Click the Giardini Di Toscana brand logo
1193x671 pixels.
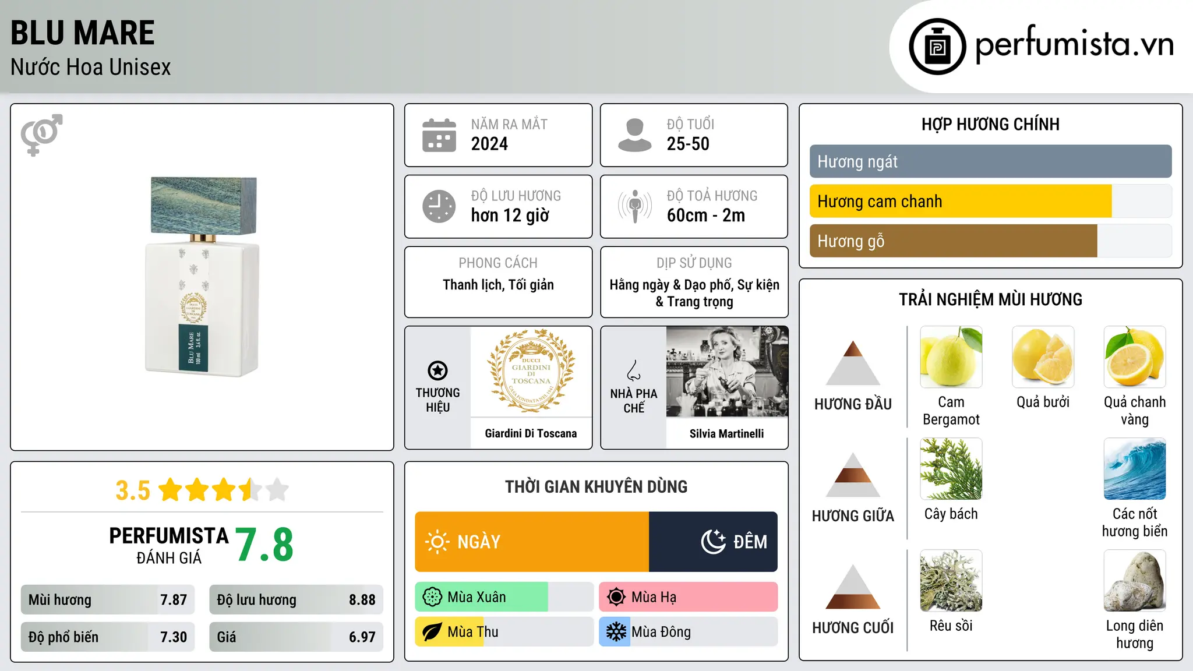coord(531,371)
